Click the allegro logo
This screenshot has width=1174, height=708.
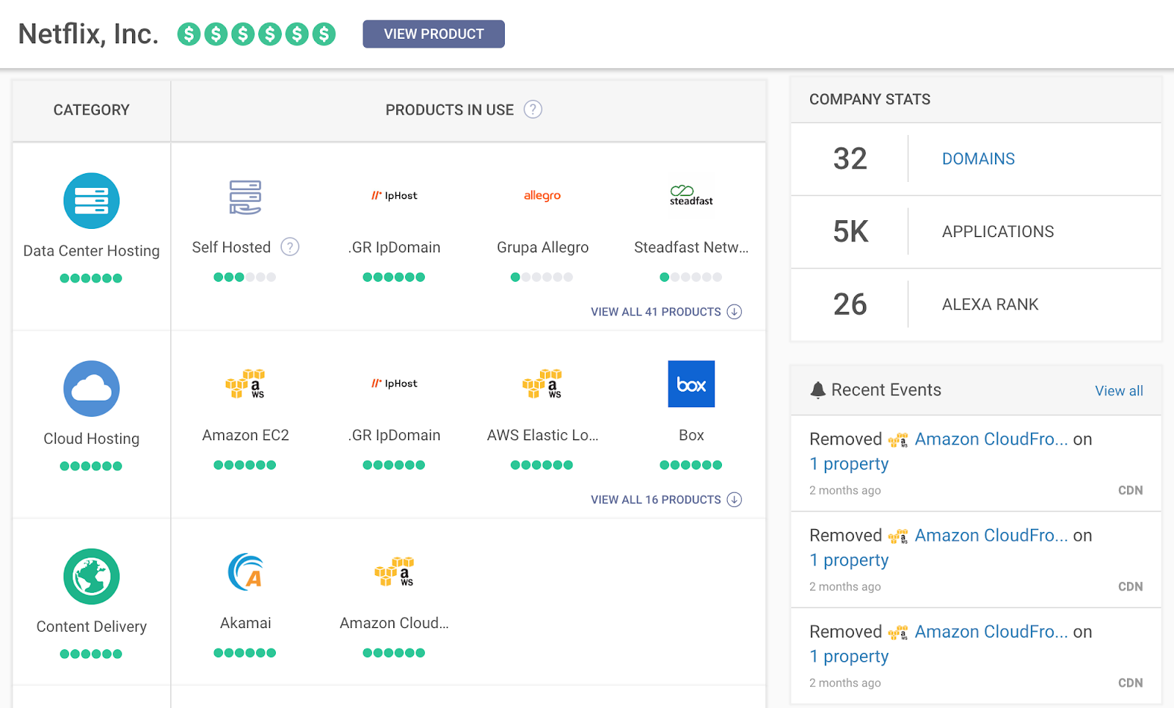[x=542, y=195]
